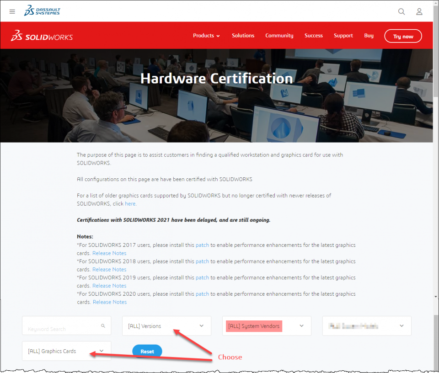Select Success in the navigation bar
The width and height of the screenshot is (439, 373).
pyautogui.click(x=314, y=36)
